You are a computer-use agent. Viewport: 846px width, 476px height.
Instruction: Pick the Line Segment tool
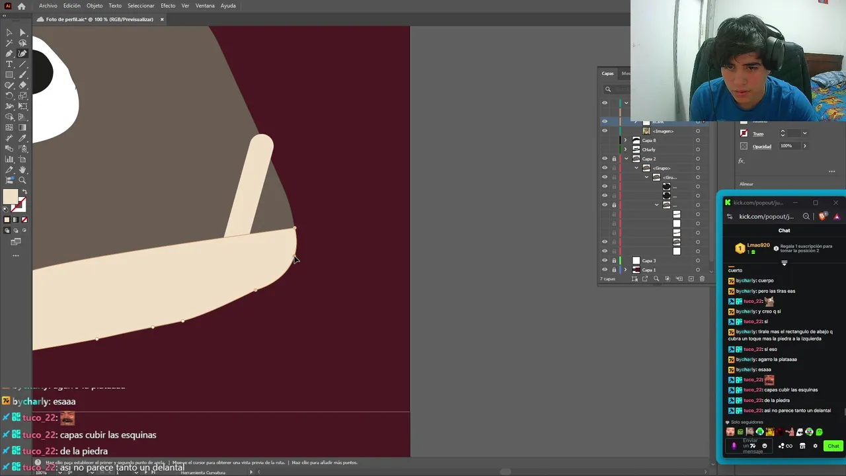[x=22, y=64]
